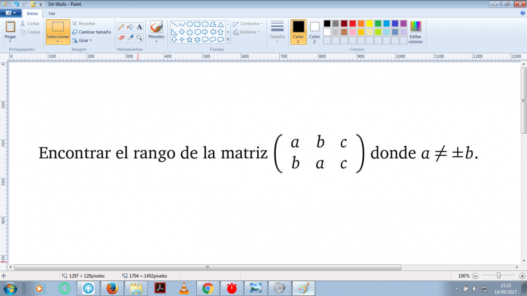Viewport: 527px width, 296px height.
Task: Select the Pencil tool
Action: [x=121, y=27]
